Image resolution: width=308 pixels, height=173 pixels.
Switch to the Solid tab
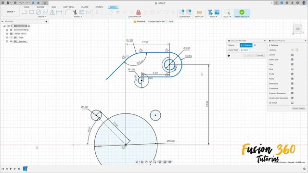click(x=26, y=7)
